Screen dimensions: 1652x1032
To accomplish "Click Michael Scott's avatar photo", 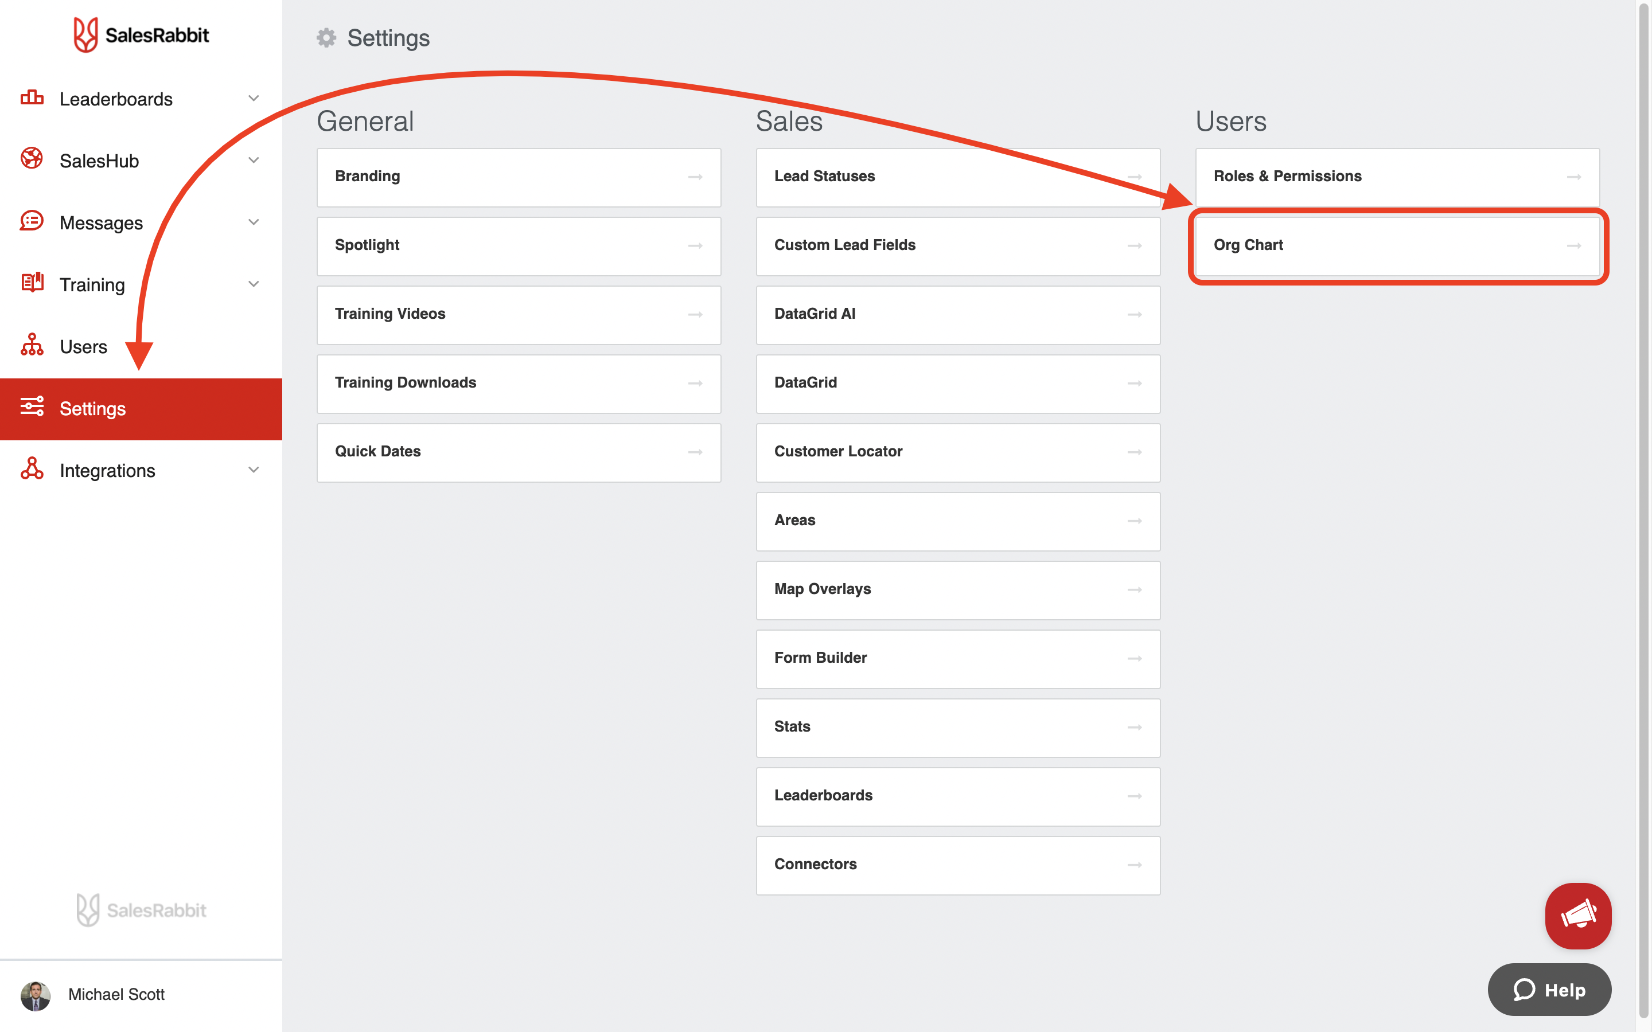I will tap(36, 996).
